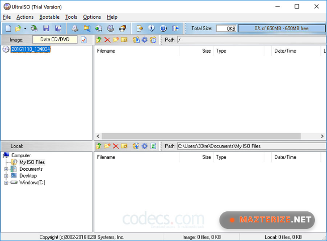The image size is (327, 241).
Task: Select Desktop in the local tree
Action: [x=28, y=176]
